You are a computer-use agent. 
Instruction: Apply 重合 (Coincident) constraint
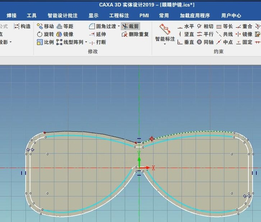[244, 27]
